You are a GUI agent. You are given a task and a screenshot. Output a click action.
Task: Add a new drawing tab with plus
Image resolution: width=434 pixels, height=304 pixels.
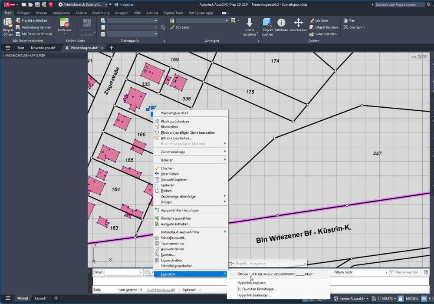point(112,48)
